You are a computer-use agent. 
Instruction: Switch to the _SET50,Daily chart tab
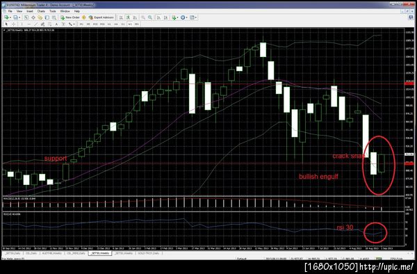point(12,253)
